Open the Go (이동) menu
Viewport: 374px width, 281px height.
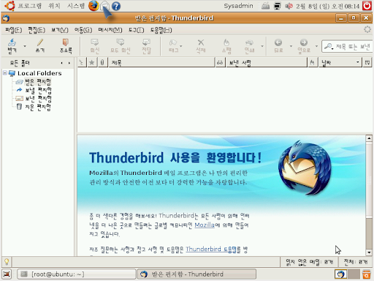click(83, 30)
